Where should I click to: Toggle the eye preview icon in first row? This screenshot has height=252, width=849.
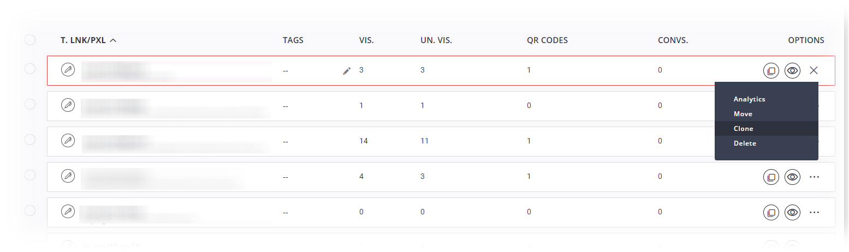(x=793, y=70)
